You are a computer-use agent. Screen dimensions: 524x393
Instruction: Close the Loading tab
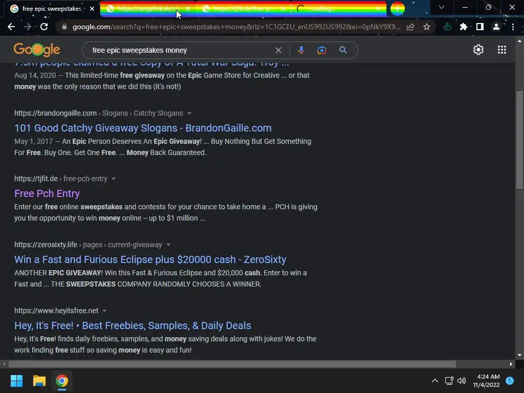coord(378,9)
